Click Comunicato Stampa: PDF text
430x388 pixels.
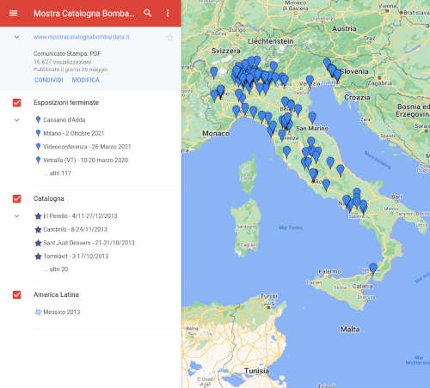[x=67, y=53]
